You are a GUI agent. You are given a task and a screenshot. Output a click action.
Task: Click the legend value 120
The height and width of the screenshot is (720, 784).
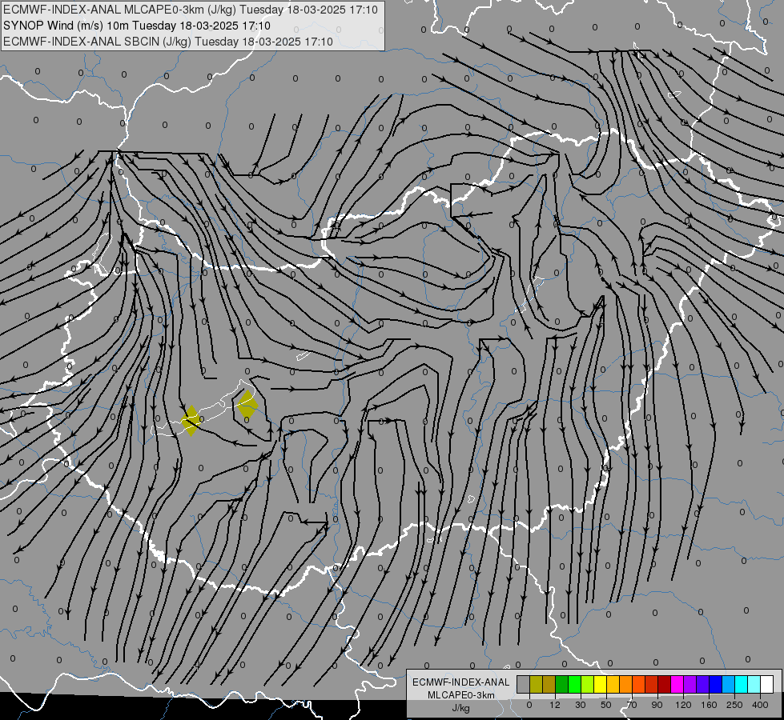[683, 705]
